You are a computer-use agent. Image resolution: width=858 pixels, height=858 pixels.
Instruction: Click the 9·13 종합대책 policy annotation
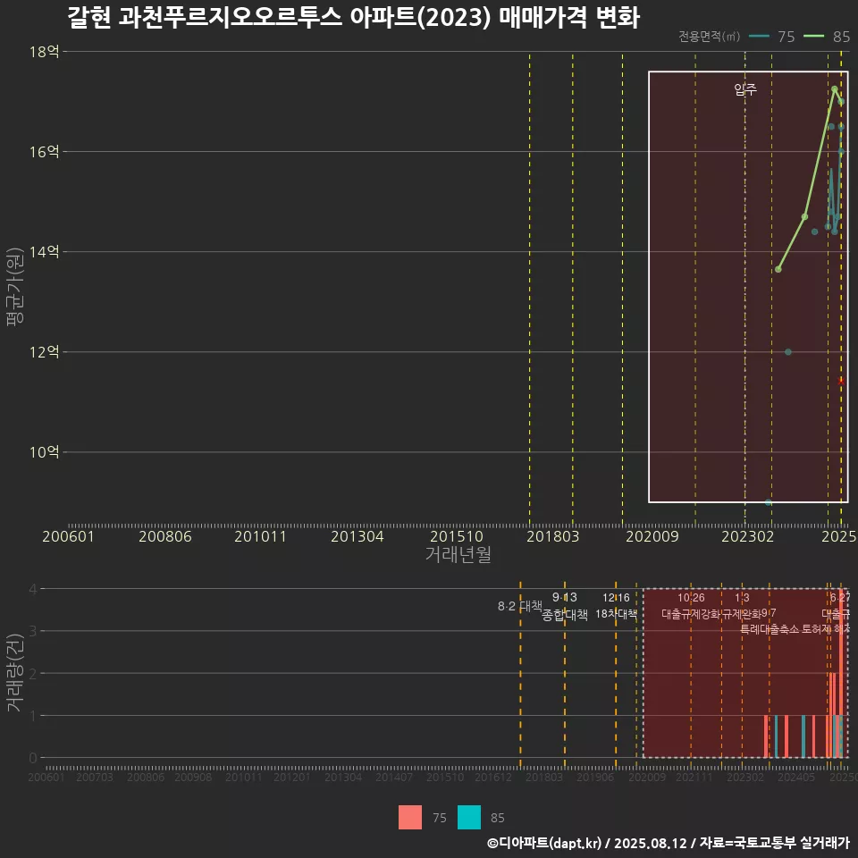click(565, 606)
